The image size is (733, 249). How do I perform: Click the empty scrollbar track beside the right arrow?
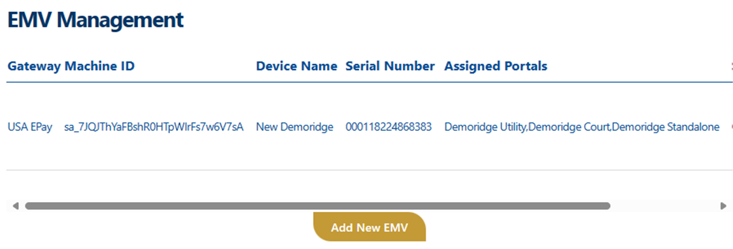665,205
